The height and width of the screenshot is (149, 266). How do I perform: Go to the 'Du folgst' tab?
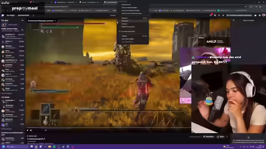pos(10,15)
